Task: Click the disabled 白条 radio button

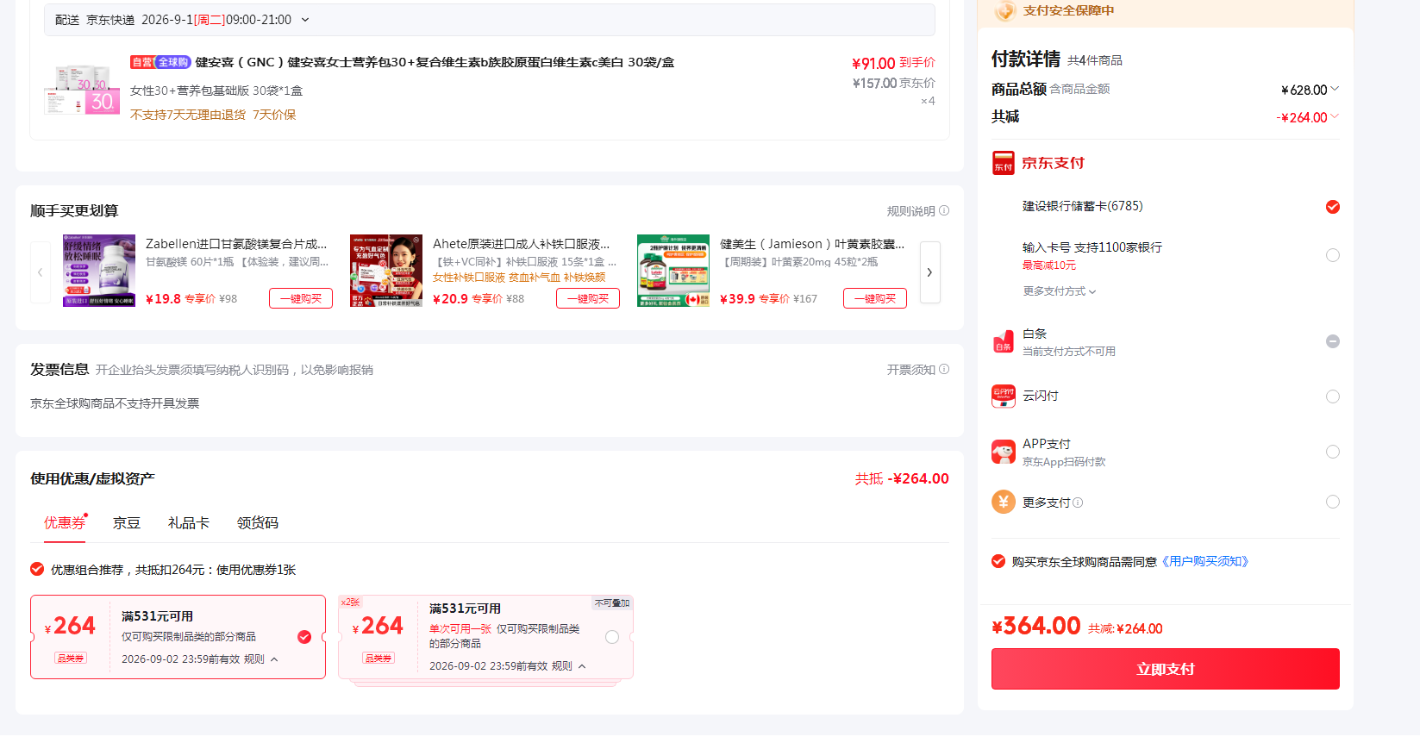Action: [x=1333, y=341]
